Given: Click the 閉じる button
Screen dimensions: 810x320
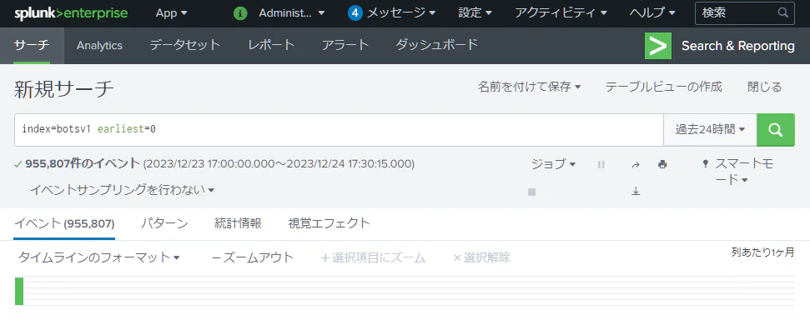Looking at the screenshot, I should click(765, 87).
